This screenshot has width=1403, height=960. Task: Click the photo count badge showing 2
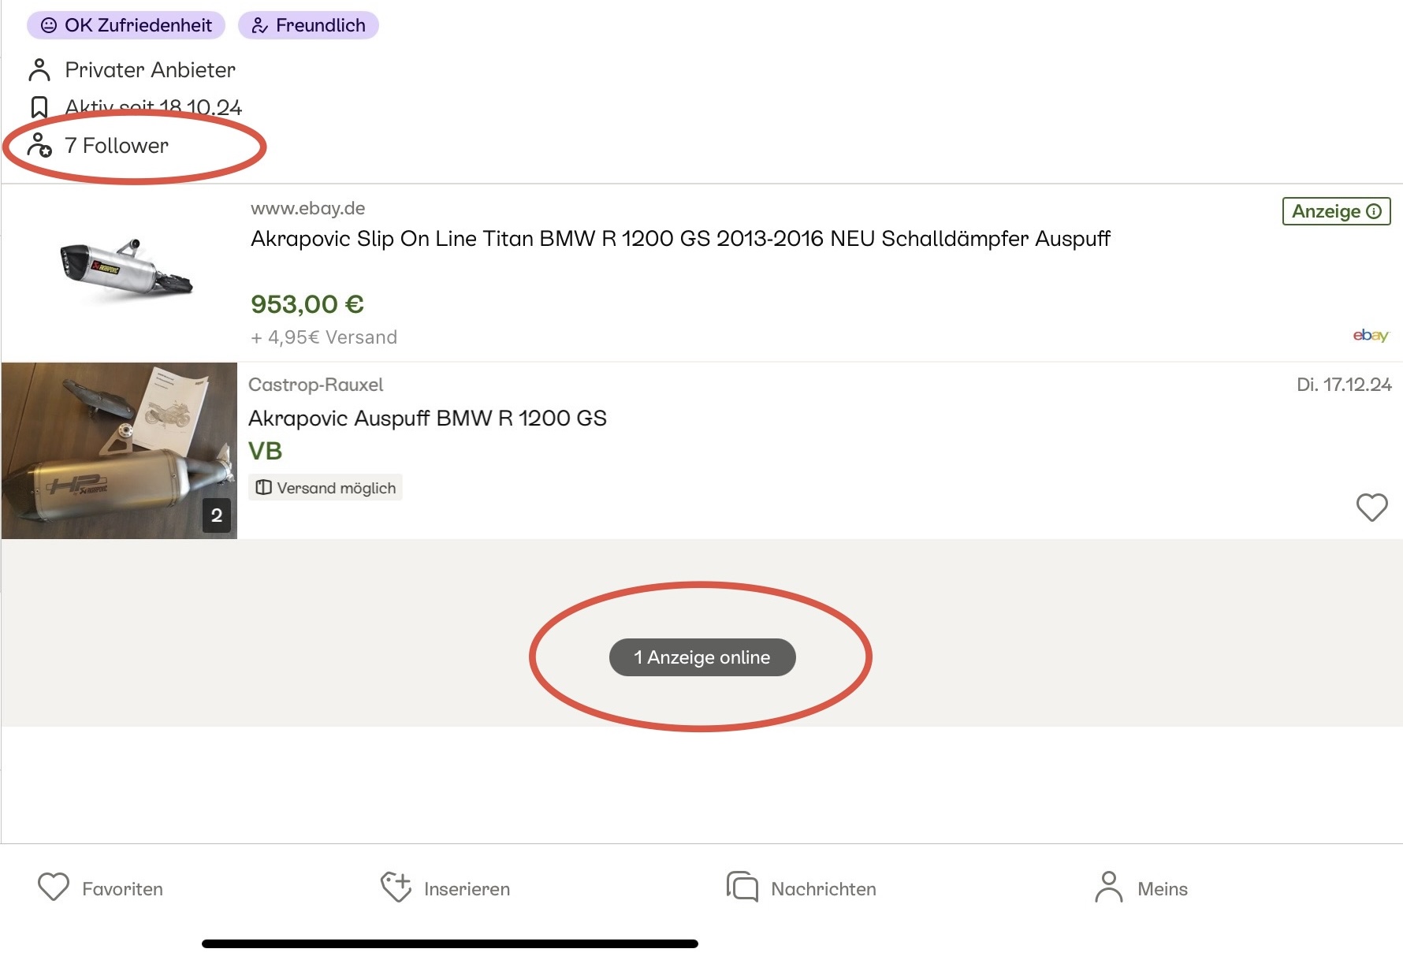pos(217,515)
